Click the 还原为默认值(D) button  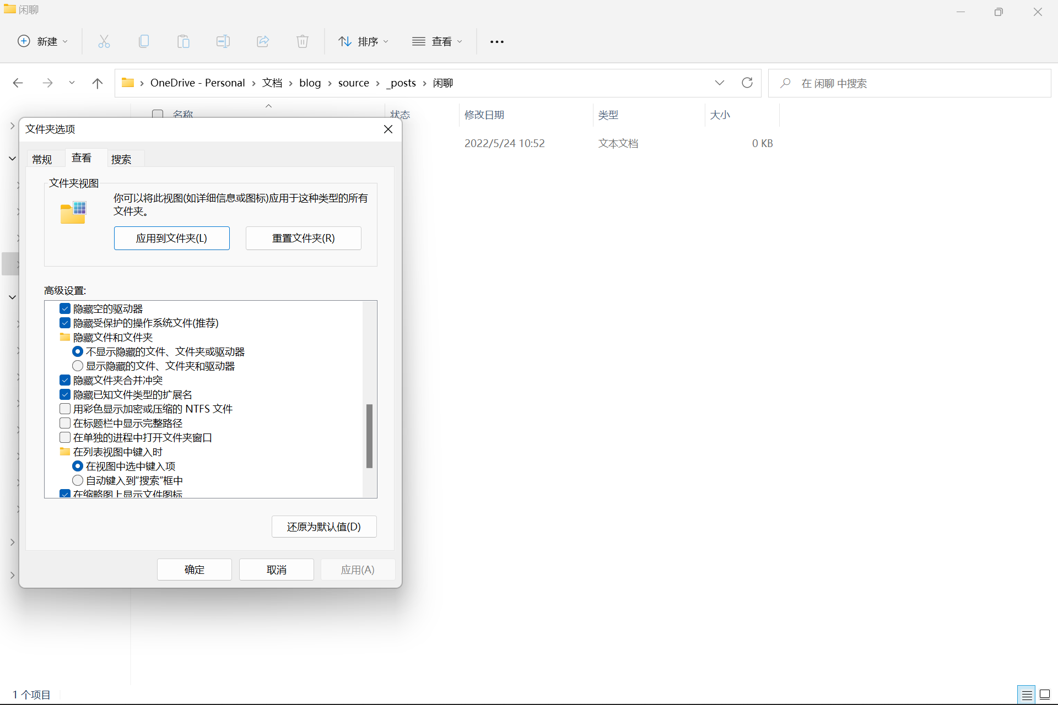[324, 527]
